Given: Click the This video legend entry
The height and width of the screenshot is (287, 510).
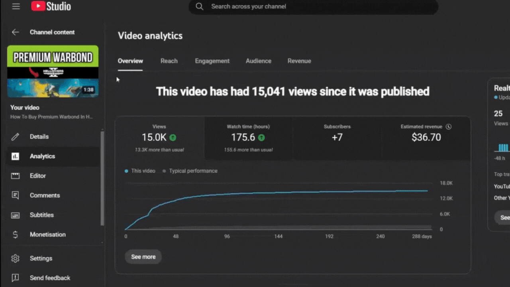Looking at the screenshot, I should pyautogui.click(x=140, y=171).
